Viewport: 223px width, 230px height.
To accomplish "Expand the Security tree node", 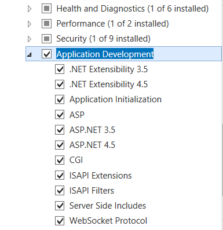I will click(30, 39).
